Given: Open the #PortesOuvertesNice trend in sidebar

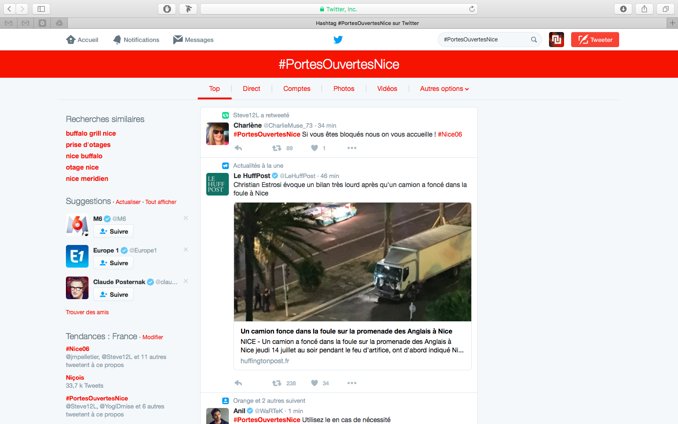Looking at the screenshot, I should pyautogui.click(x=97, y=399).
